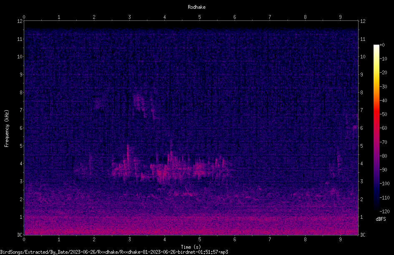Click the "8" tick on the right frequency axis
The image size is (394, 255).
pos(361,93)
